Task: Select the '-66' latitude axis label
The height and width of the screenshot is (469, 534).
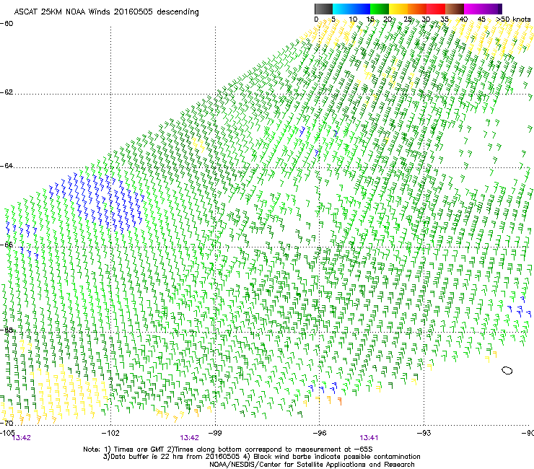Action: [x=6, y=245]
